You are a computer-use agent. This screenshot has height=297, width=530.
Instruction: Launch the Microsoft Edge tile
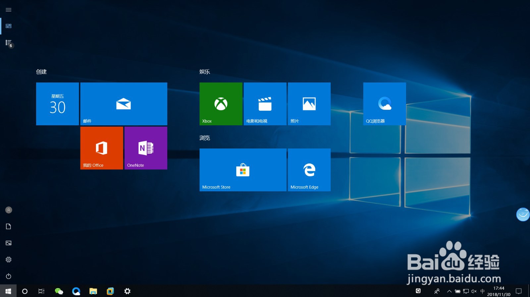pyautogui.click(x=309, y=170)
